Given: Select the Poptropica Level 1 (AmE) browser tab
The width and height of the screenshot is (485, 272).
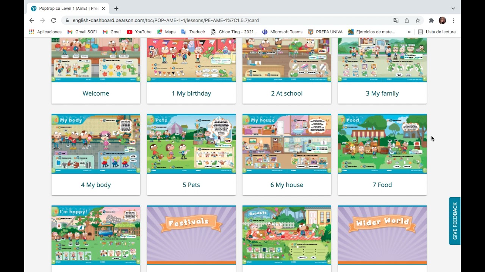Looking at the screenshot, I should 69,8.
